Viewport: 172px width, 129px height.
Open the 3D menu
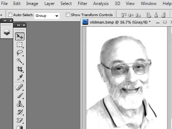point(117,4)
